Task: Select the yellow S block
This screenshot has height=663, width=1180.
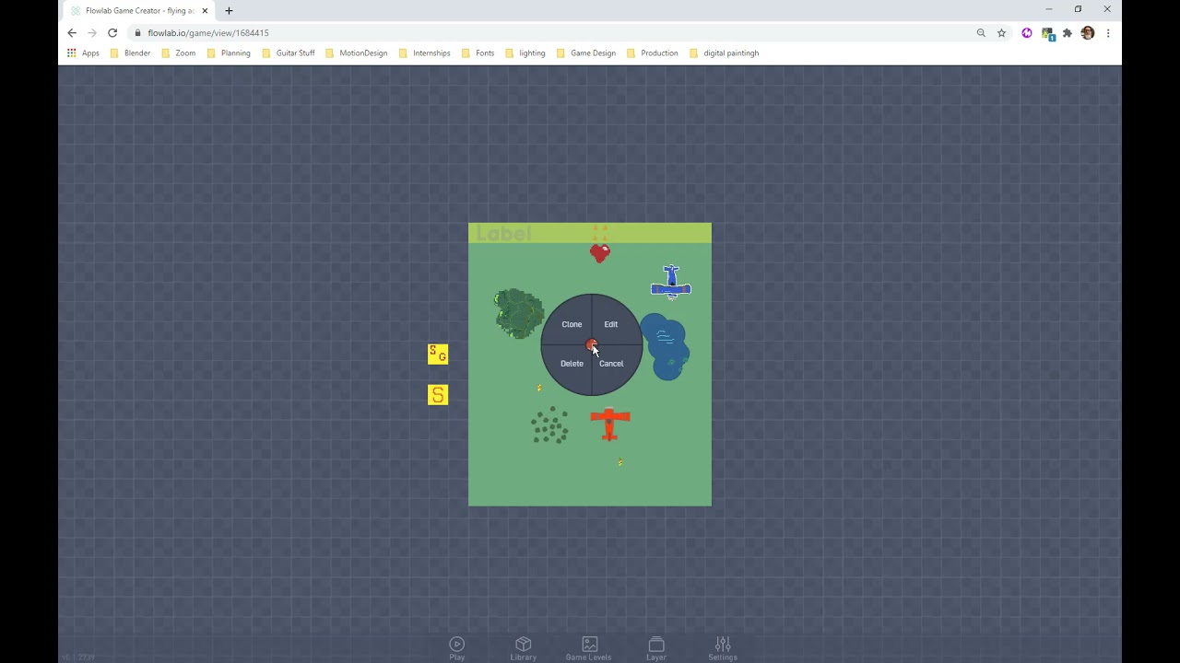Action: pos(438,395)
